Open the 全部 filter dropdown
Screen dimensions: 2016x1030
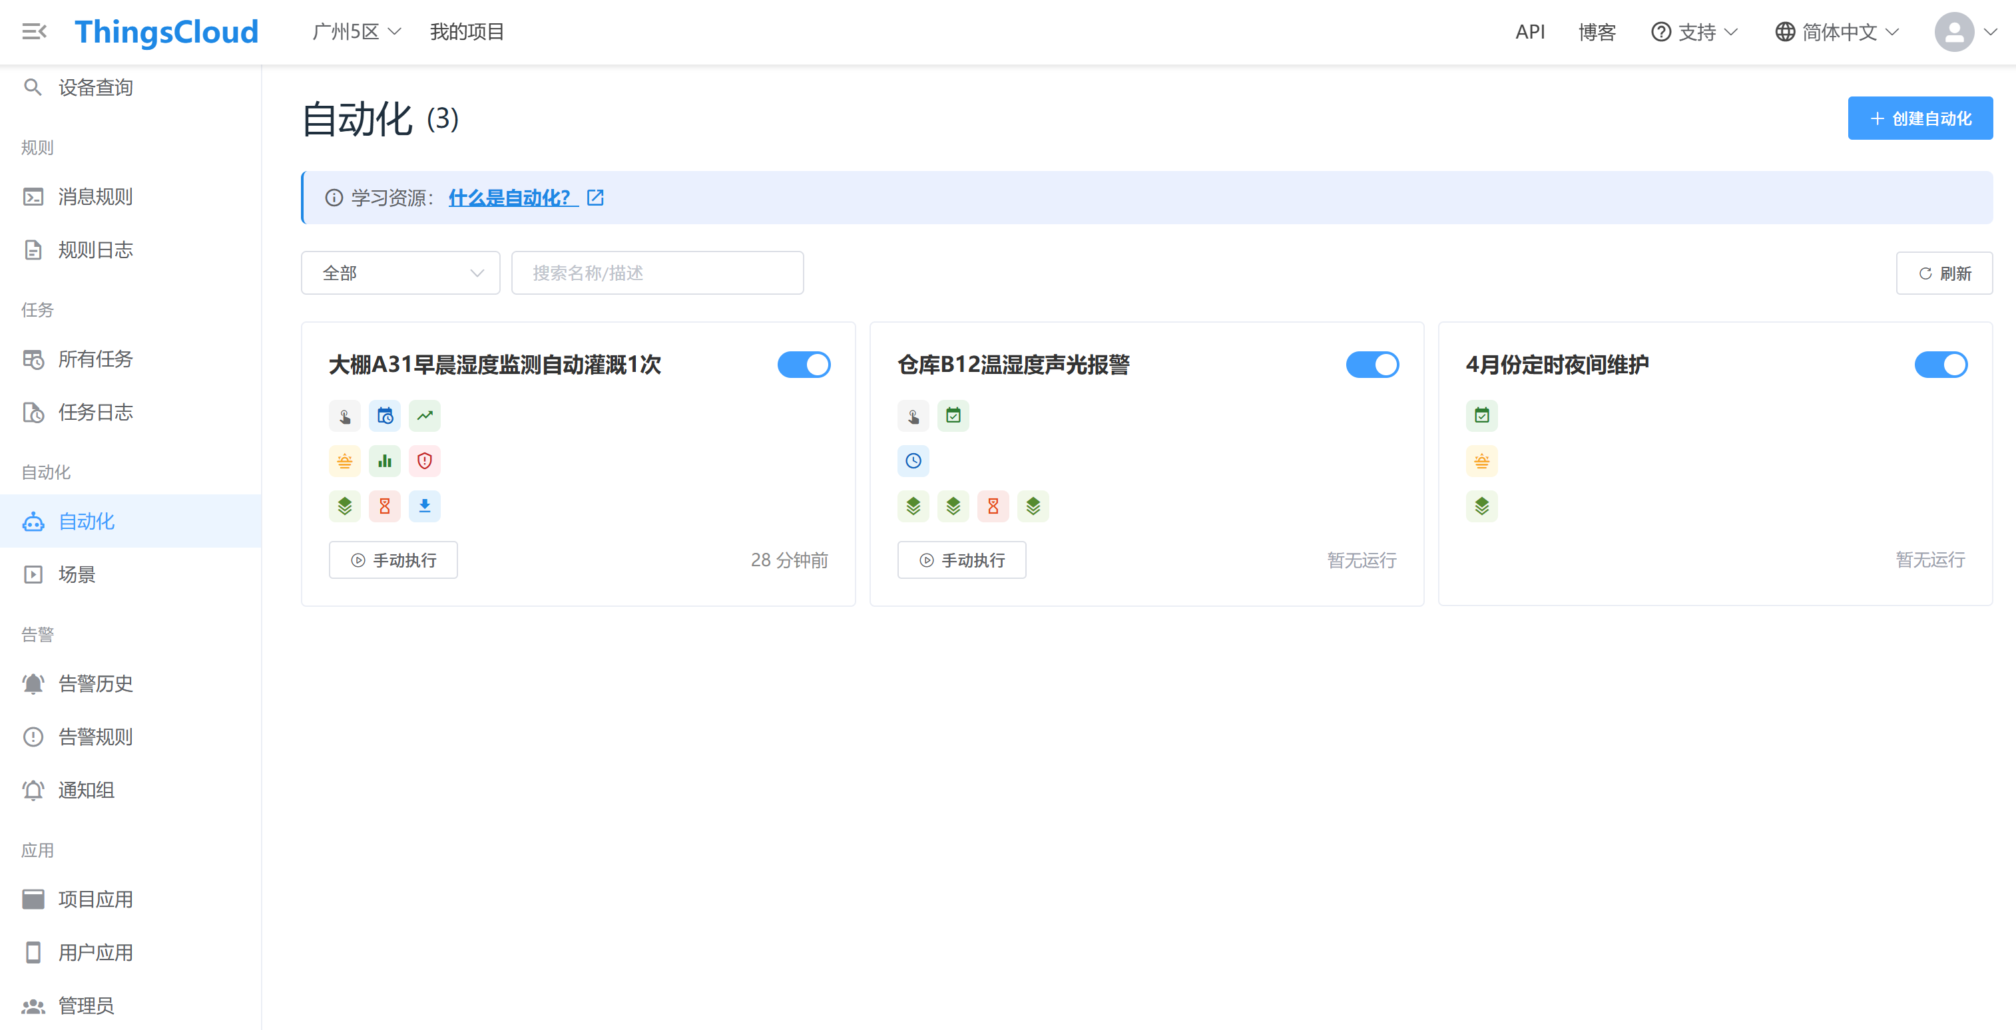tap(400, 273)
